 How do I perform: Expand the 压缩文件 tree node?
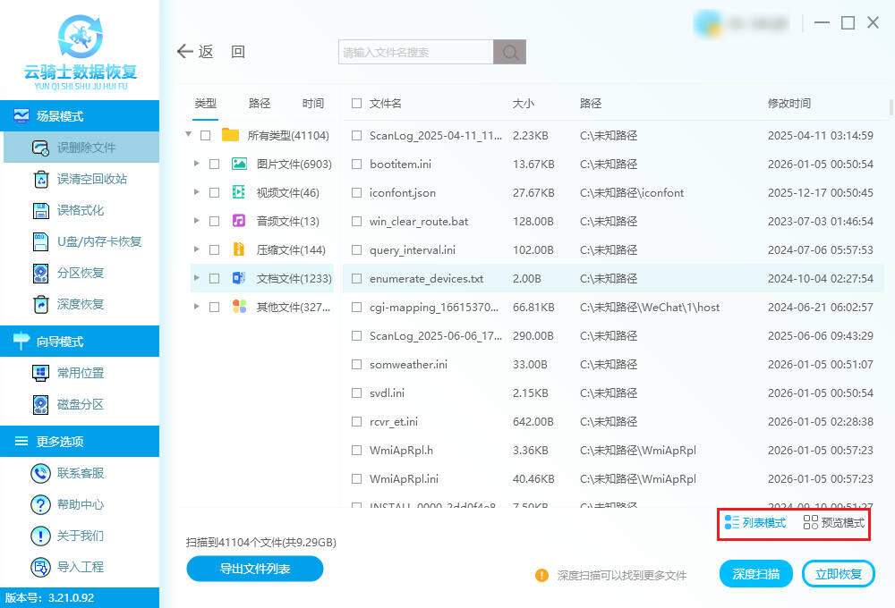(x=196, y=249)
